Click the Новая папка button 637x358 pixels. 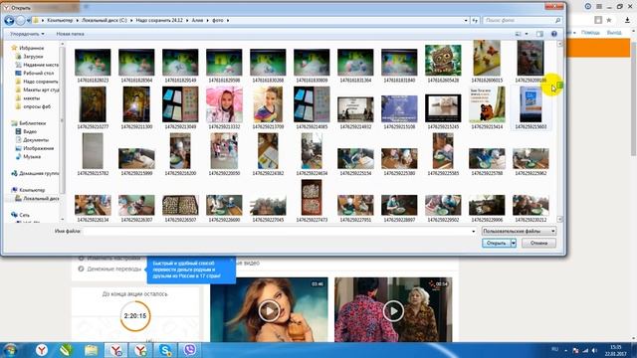tap(71, 34)
